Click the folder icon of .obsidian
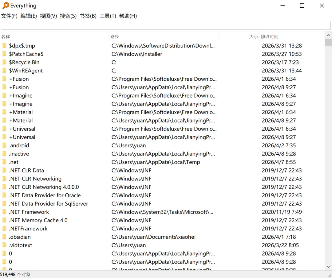Viewport: 332px width, 278px height. pos(4,237)
